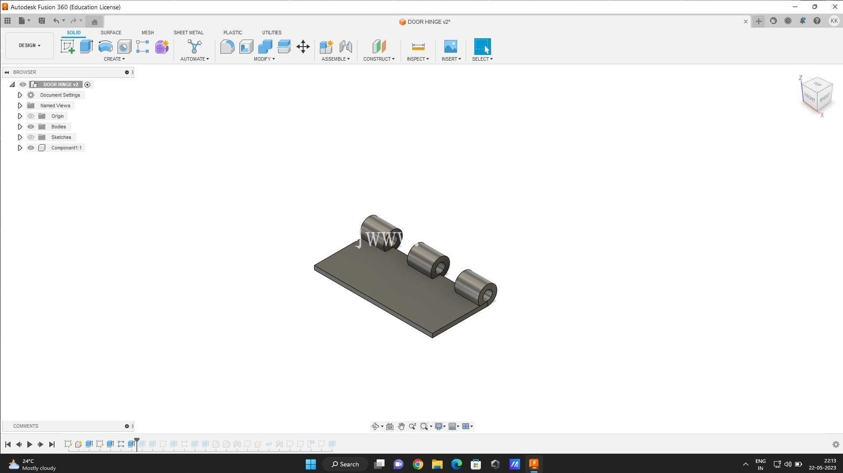Select the Hole tool
The image size is (843, 473).
click(x=124, y=47)
